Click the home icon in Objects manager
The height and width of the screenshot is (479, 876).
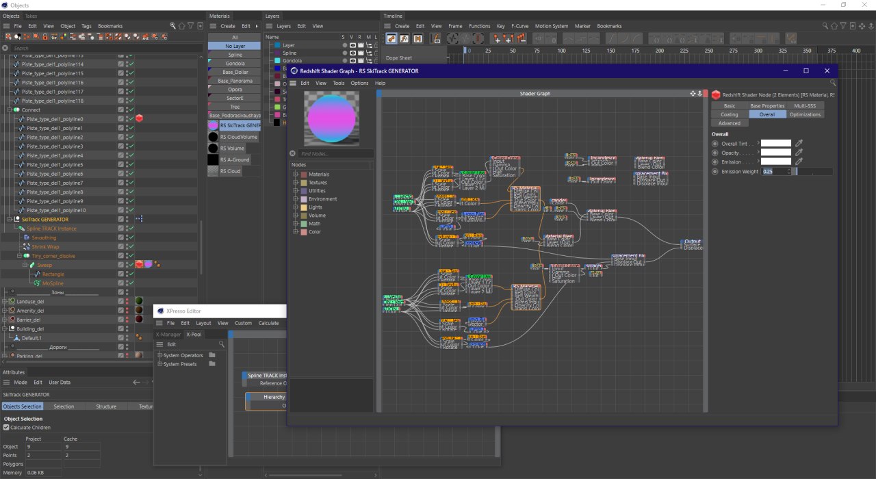point(181,26)
